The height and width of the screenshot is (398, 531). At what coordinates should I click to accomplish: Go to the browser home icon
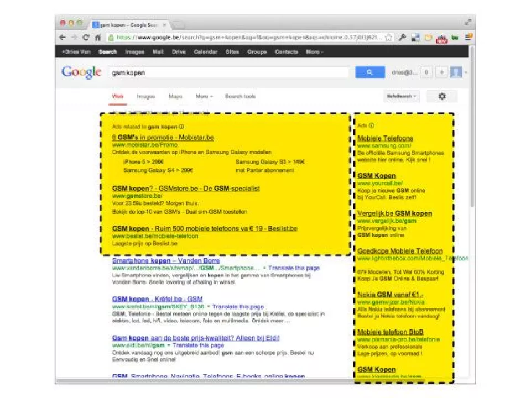tap(98, 37)
